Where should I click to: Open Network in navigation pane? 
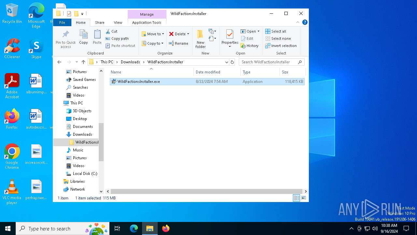[x=77, y=189]
